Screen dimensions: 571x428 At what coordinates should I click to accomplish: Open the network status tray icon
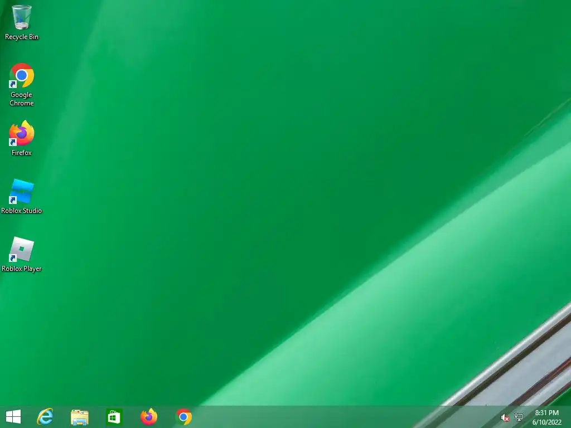pyautogui.click(x=518, y=417)
